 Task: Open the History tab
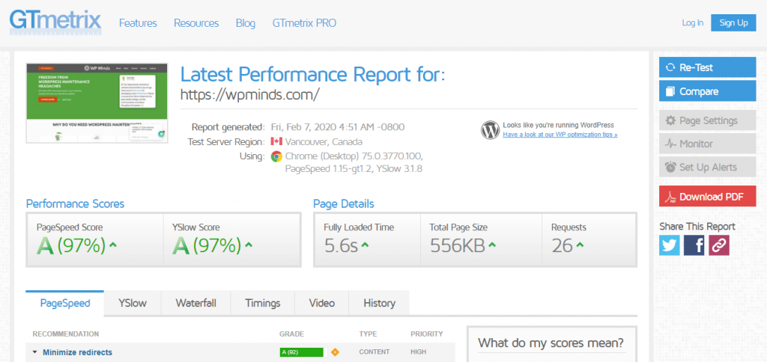pyautogui.click(x=379, y=303)
